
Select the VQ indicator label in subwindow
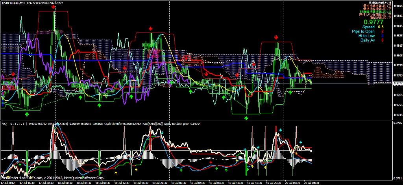point(6,123)
